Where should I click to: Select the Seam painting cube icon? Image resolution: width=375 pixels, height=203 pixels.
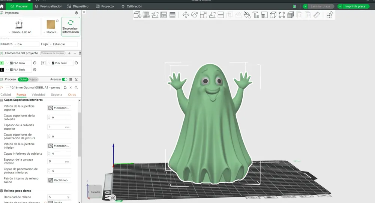pyautogui.click(x=273, y=15)
